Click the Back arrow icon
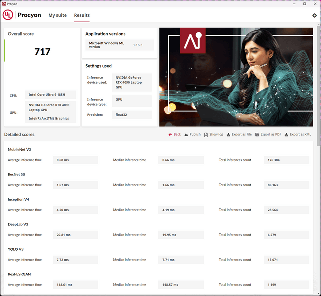This screenshot has height=296, width=321. (170, 134)
